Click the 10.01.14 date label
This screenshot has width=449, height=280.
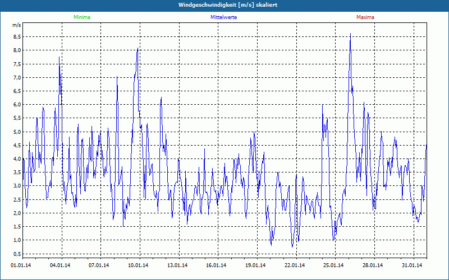click(x=138, y=265)
